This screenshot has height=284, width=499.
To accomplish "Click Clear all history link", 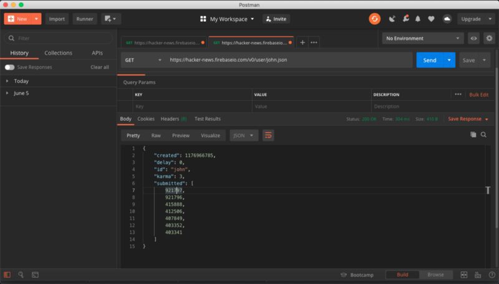I will pos(99,67).
